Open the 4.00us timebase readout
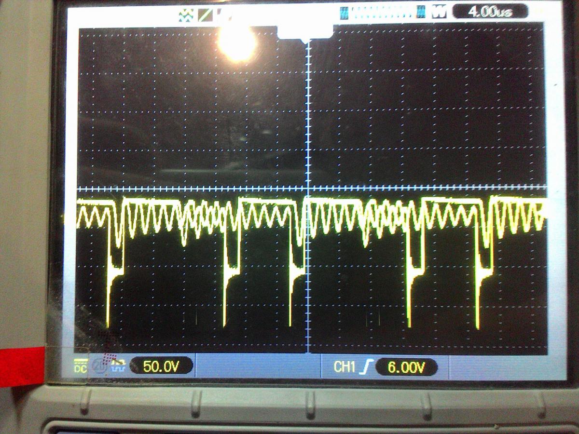Image resolution: width=579 pixels, height=434 pixels. point(490,13)
